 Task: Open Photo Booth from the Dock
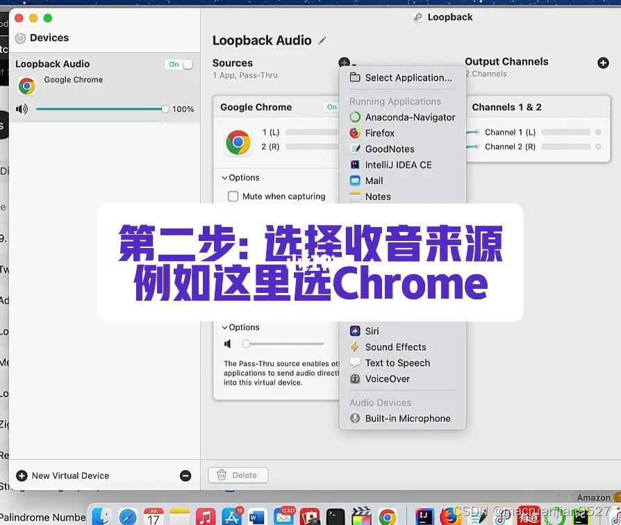pyautogui.click(x=310, y=516)
